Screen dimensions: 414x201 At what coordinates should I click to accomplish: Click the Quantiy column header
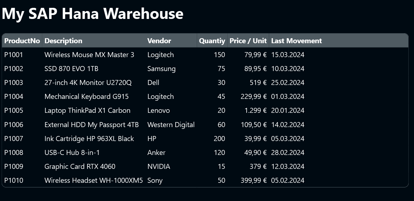coord(212,41)
